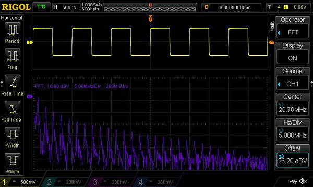Click the orange trigger position marker
This screenshot has width=313, height=187.
pyautogui.click(x=150, y=19)
